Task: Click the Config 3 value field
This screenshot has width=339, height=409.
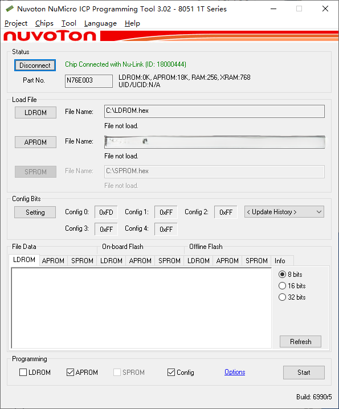Action: 106,230
